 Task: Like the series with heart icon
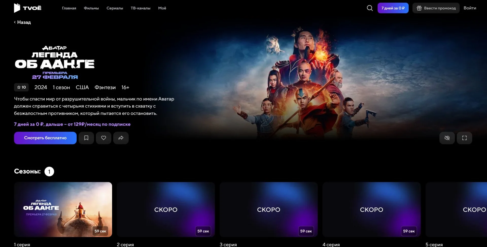pyautogui.click(x=103, y=138)
